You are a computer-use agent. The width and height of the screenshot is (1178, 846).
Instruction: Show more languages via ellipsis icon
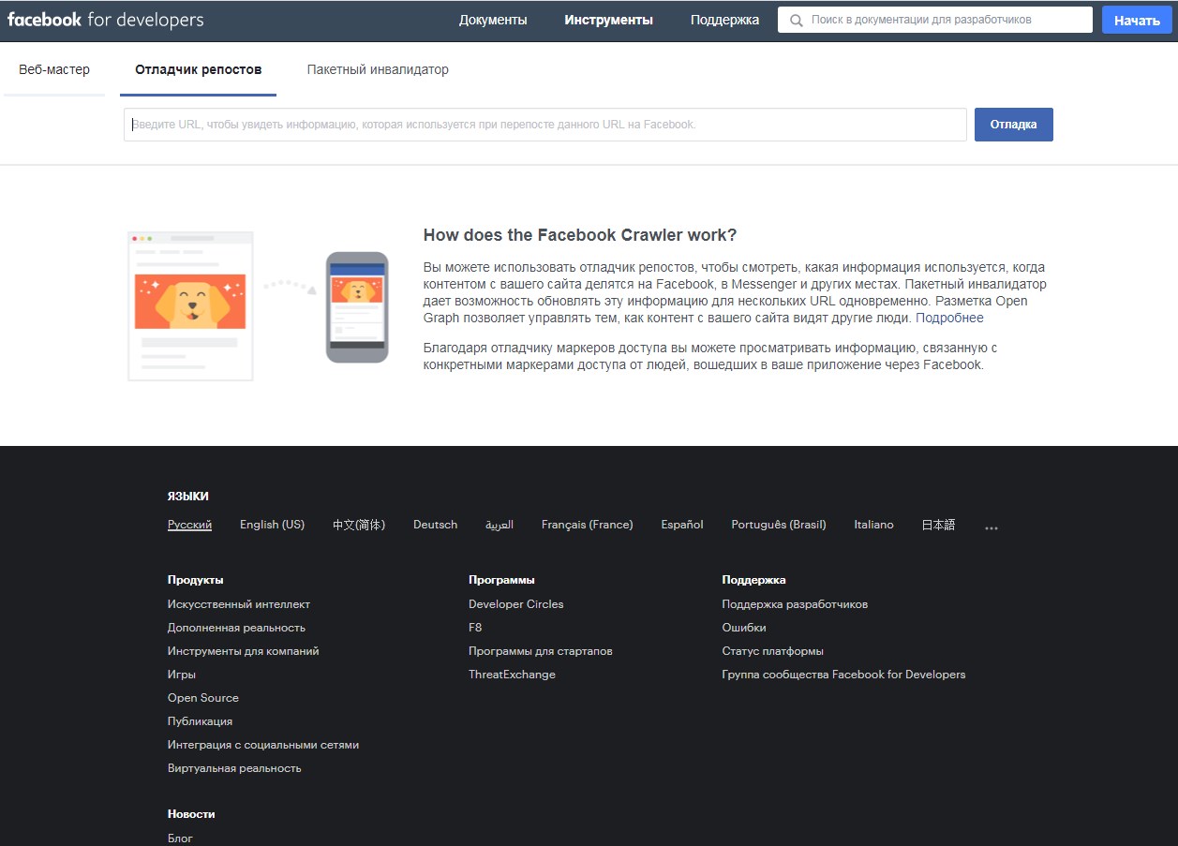[x=992, y=527]
